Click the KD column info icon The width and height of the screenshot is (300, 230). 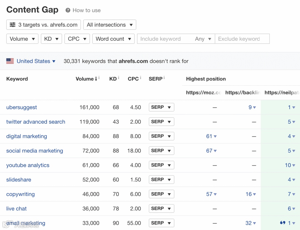pos(119,78)
